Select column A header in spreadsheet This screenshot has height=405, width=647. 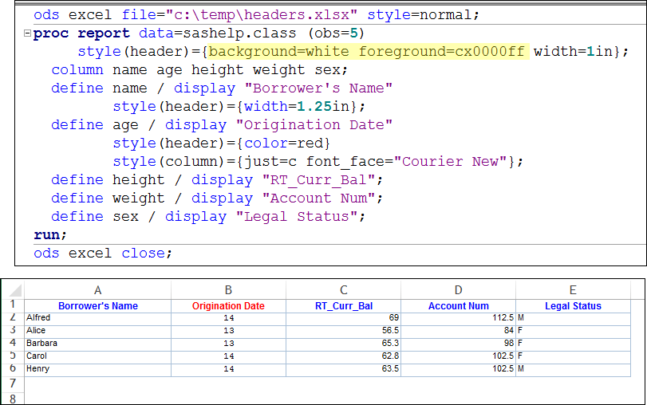[97, 291]
